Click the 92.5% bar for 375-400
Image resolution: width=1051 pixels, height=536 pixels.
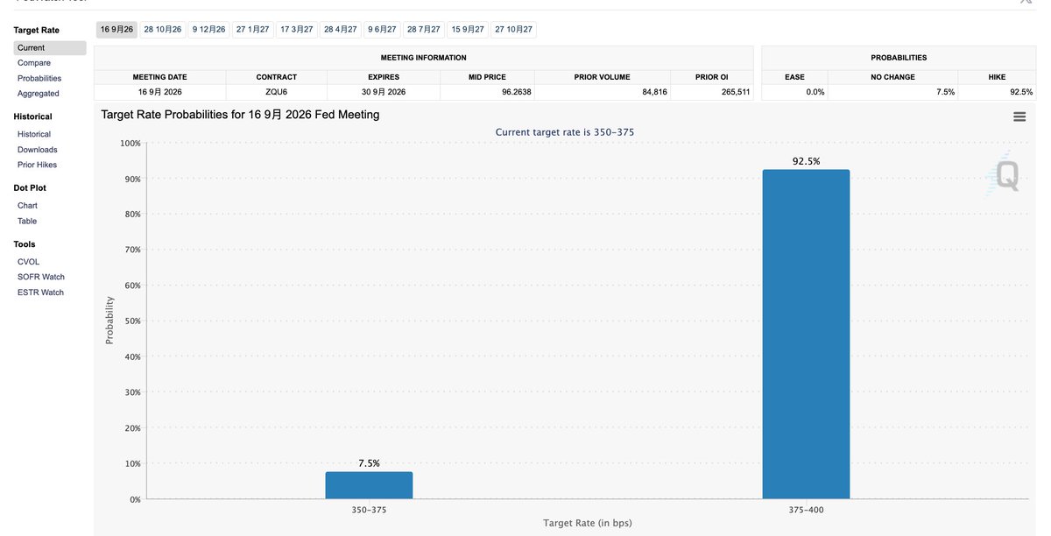click(806, 335)
